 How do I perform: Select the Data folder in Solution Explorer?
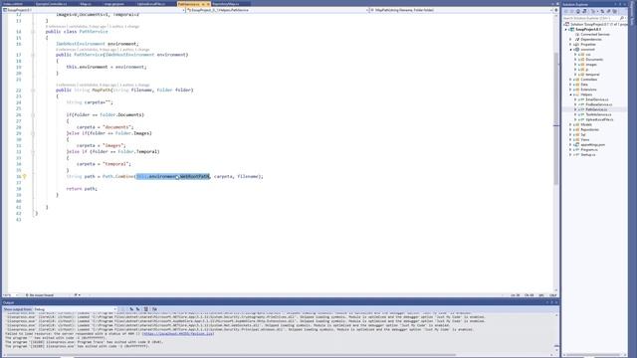coord(584,85)
